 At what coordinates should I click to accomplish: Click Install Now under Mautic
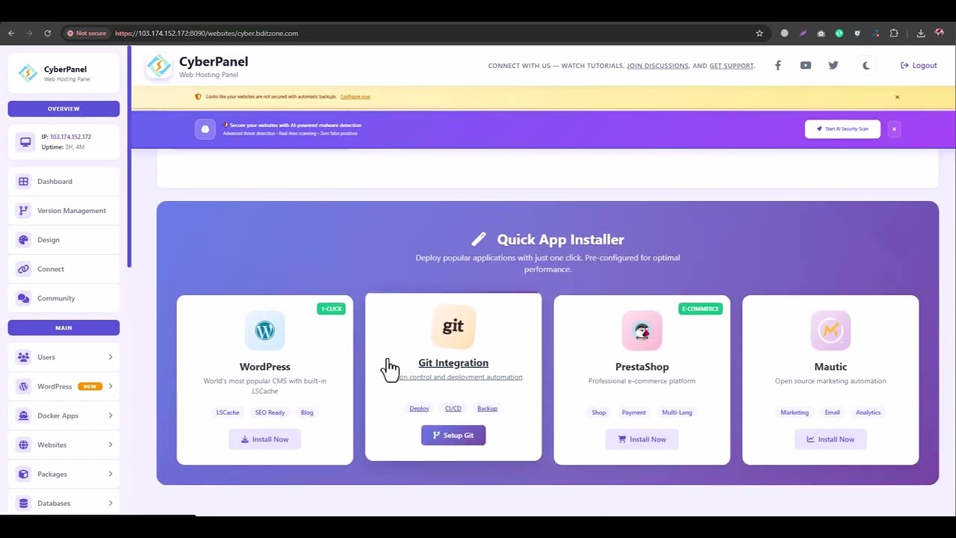[x=831, y=439]
